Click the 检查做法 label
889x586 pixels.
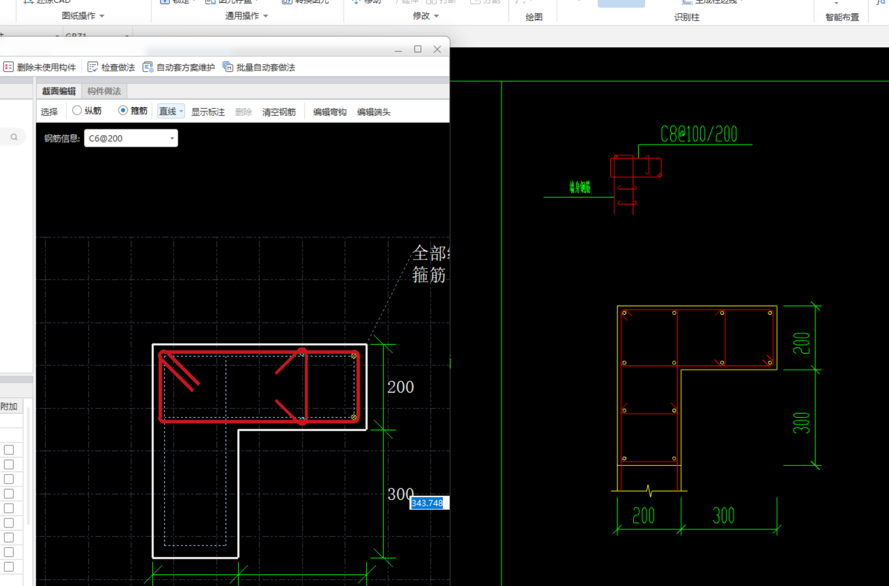118,68
